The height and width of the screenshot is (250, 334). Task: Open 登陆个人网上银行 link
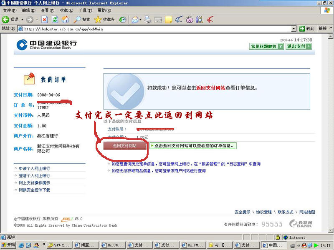coord(34,175)
